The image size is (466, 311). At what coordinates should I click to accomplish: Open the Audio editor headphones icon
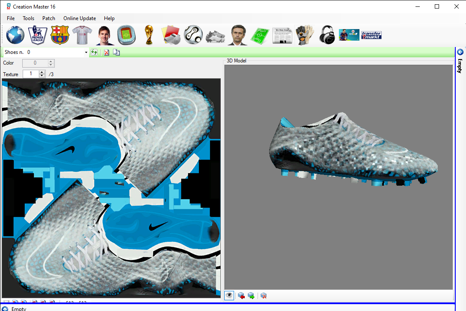pos(327,35)
